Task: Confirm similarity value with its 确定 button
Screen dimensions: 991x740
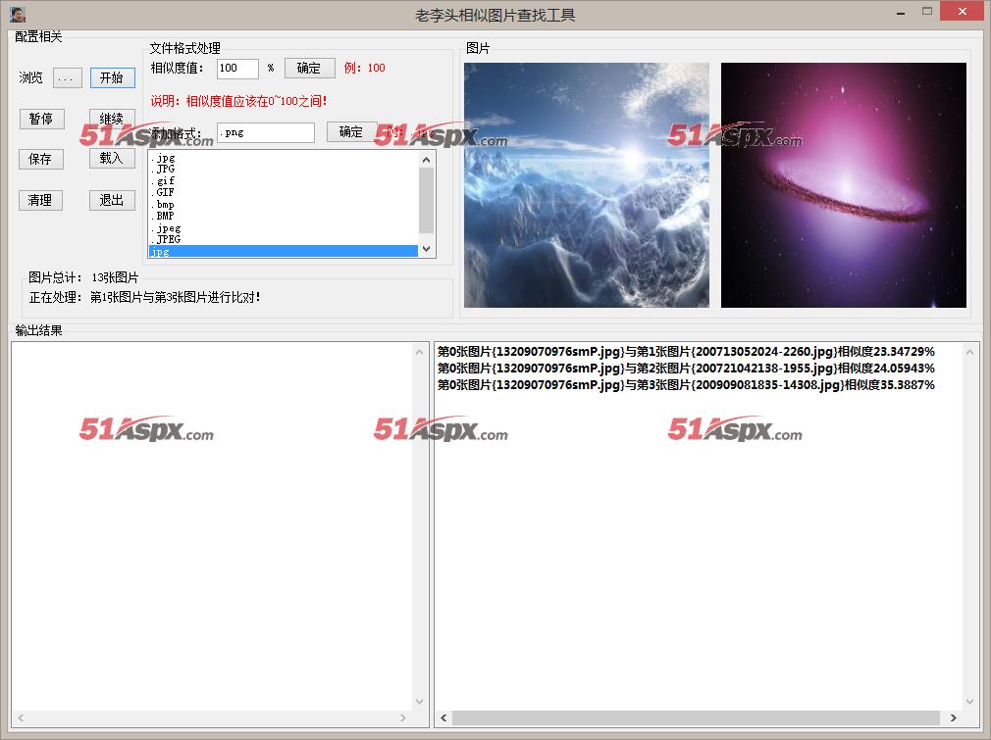Action: click(x=309, y=68)
